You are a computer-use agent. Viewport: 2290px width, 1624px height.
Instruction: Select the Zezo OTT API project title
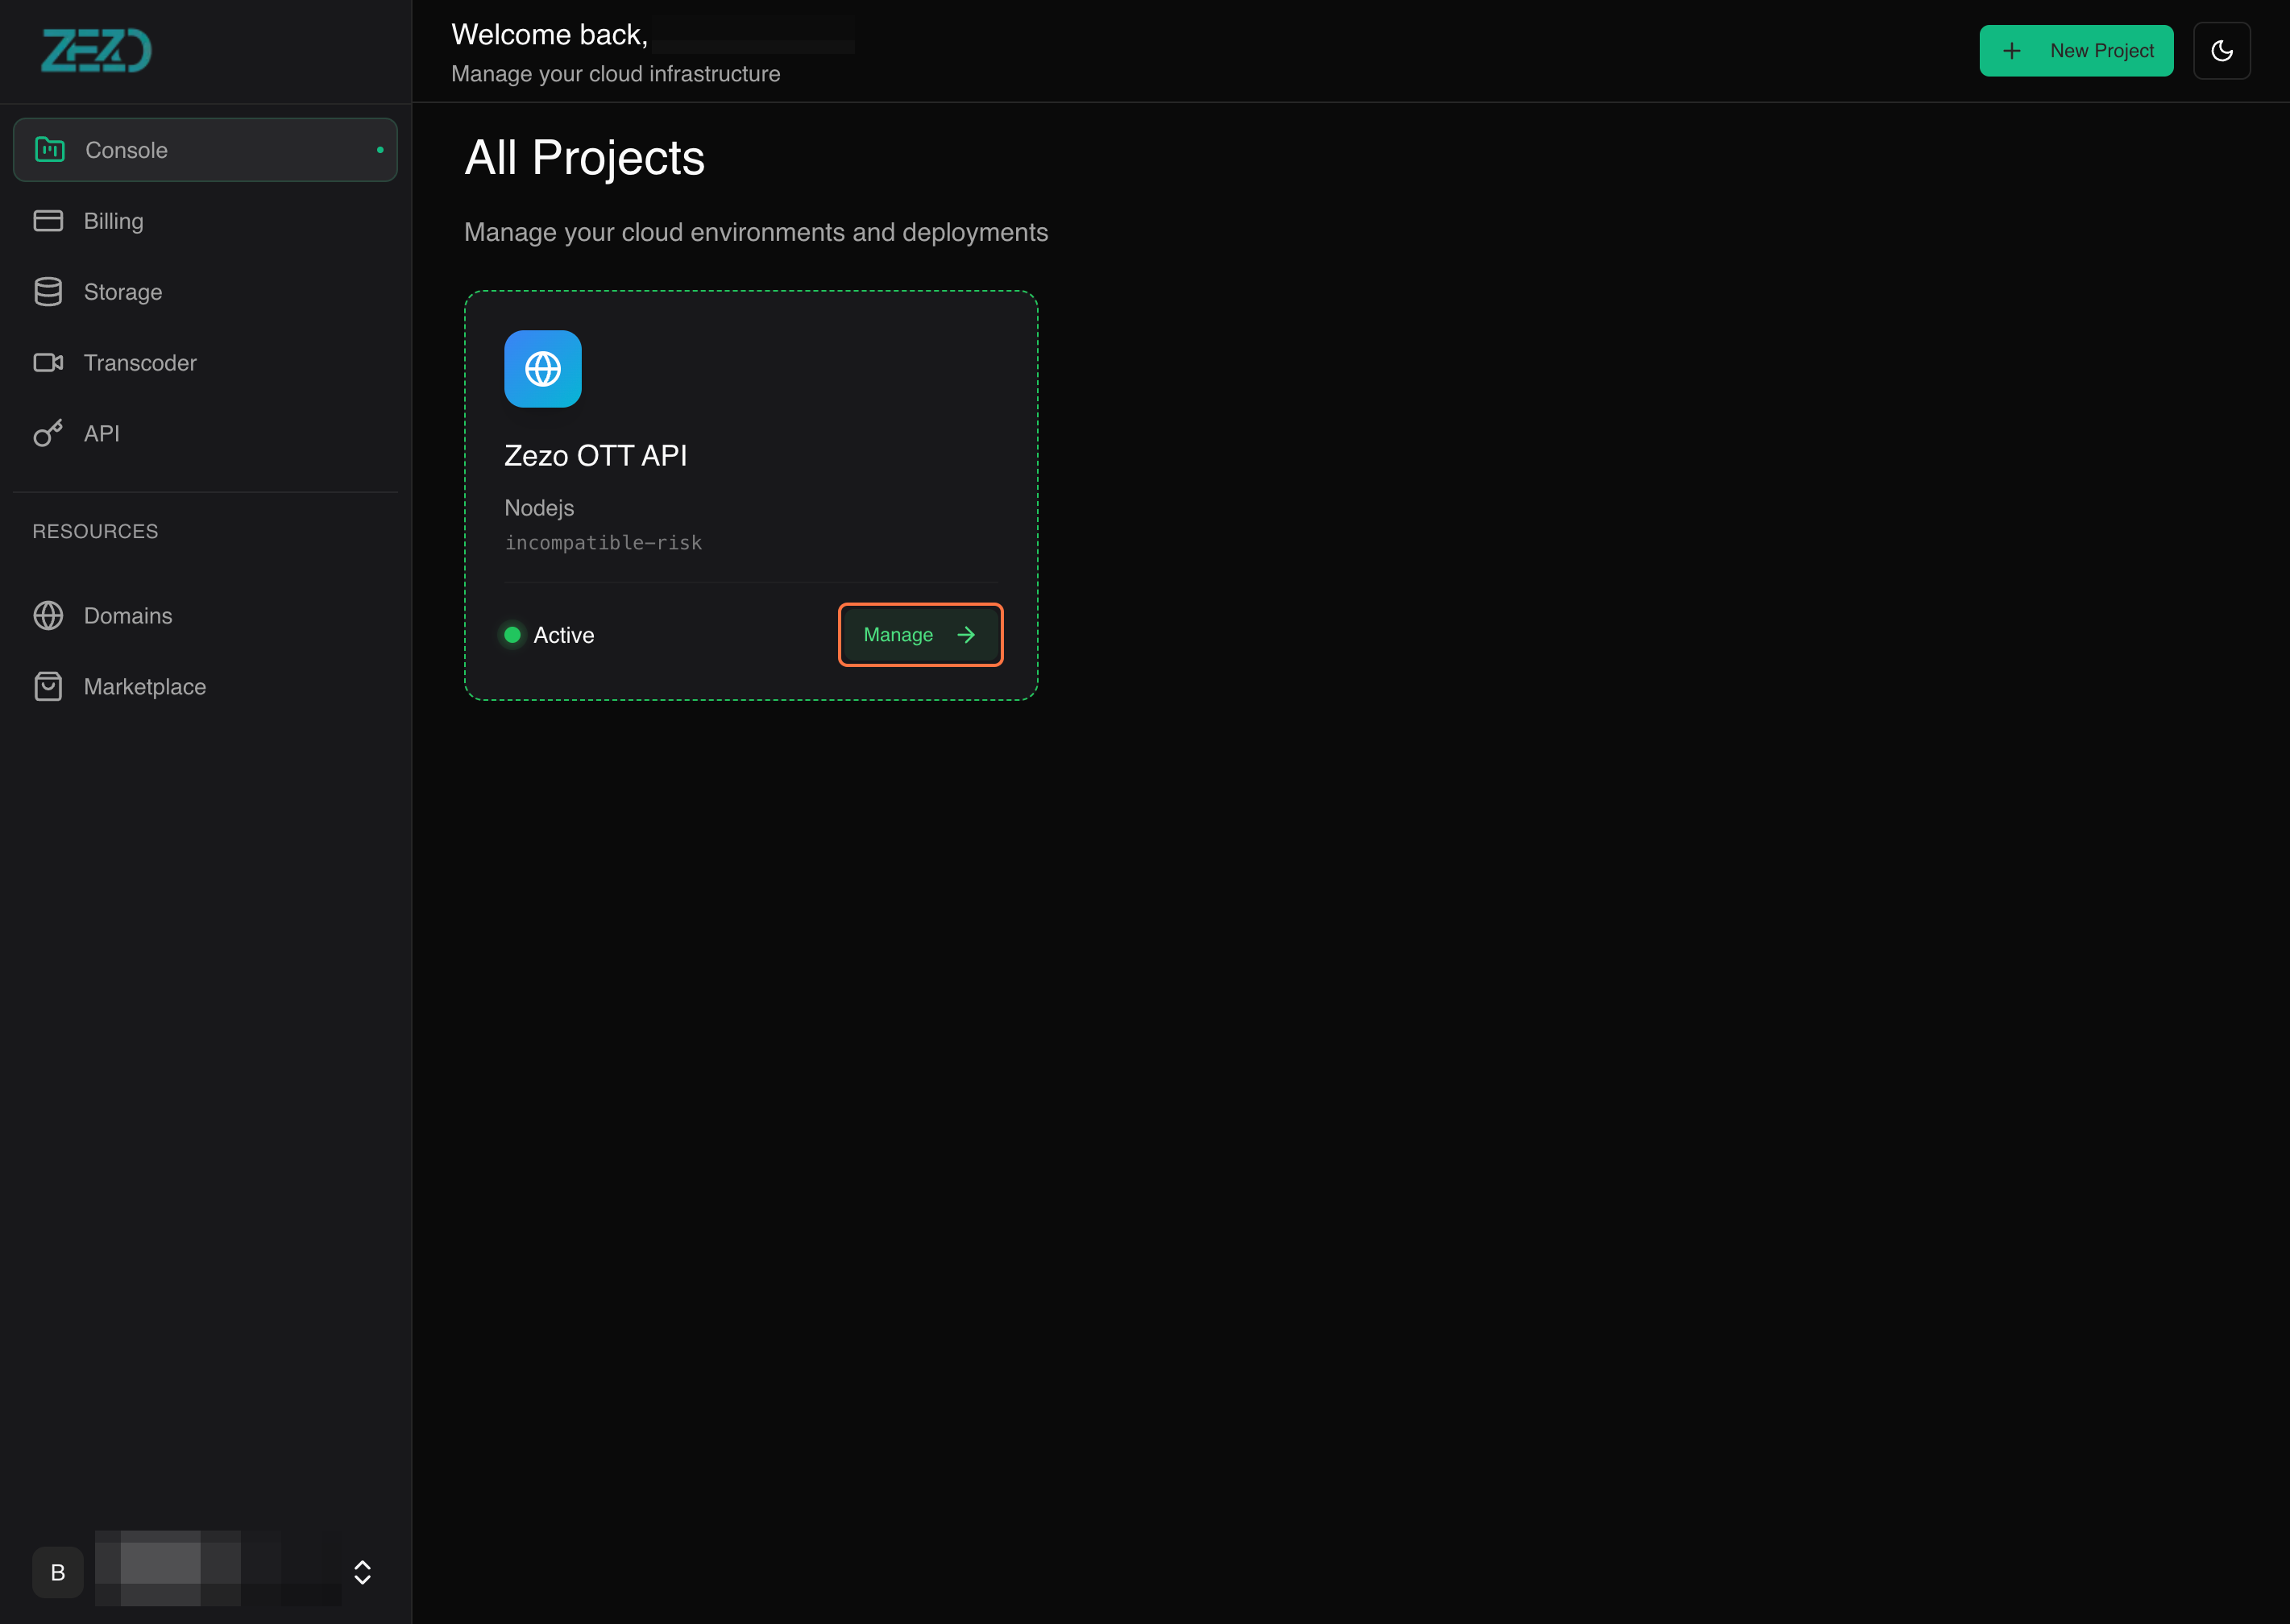pyautogui.click(x=595, y=456)
